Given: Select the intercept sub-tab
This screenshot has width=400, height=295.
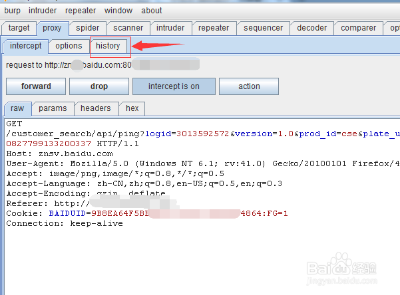Looking at the screenshot, I should (x=25, y=46).
